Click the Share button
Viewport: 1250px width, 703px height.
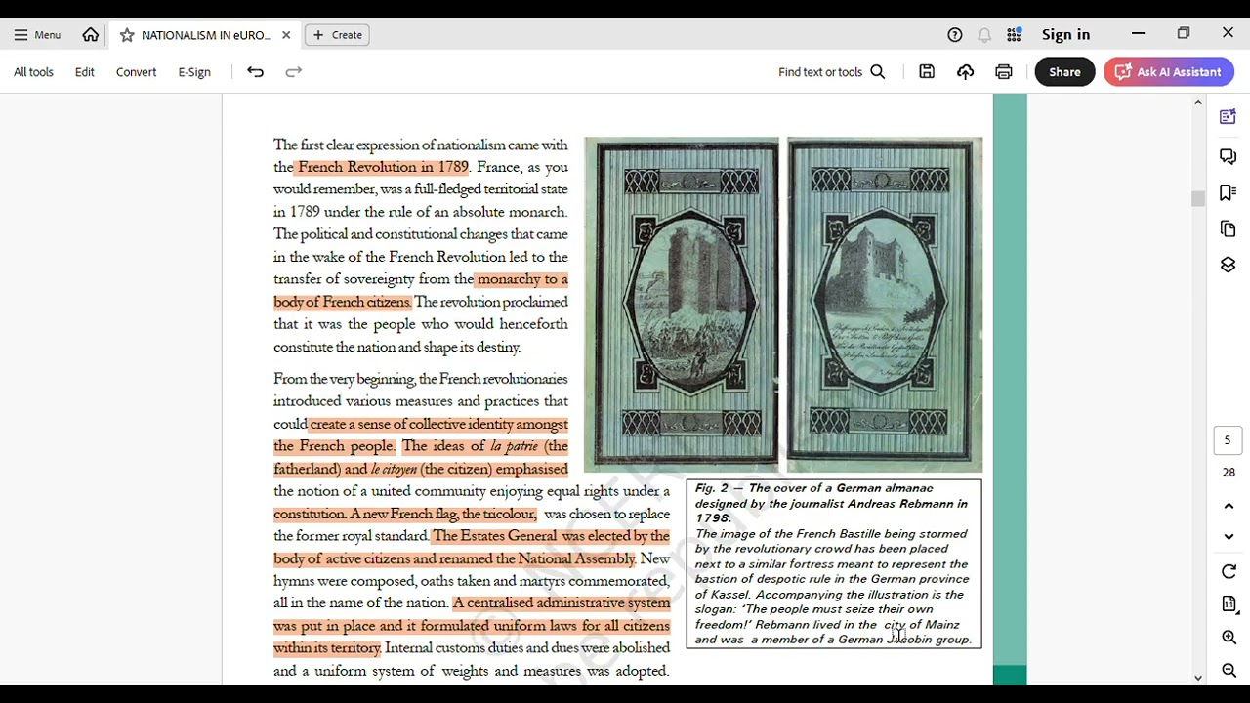tap(1064, 72)
